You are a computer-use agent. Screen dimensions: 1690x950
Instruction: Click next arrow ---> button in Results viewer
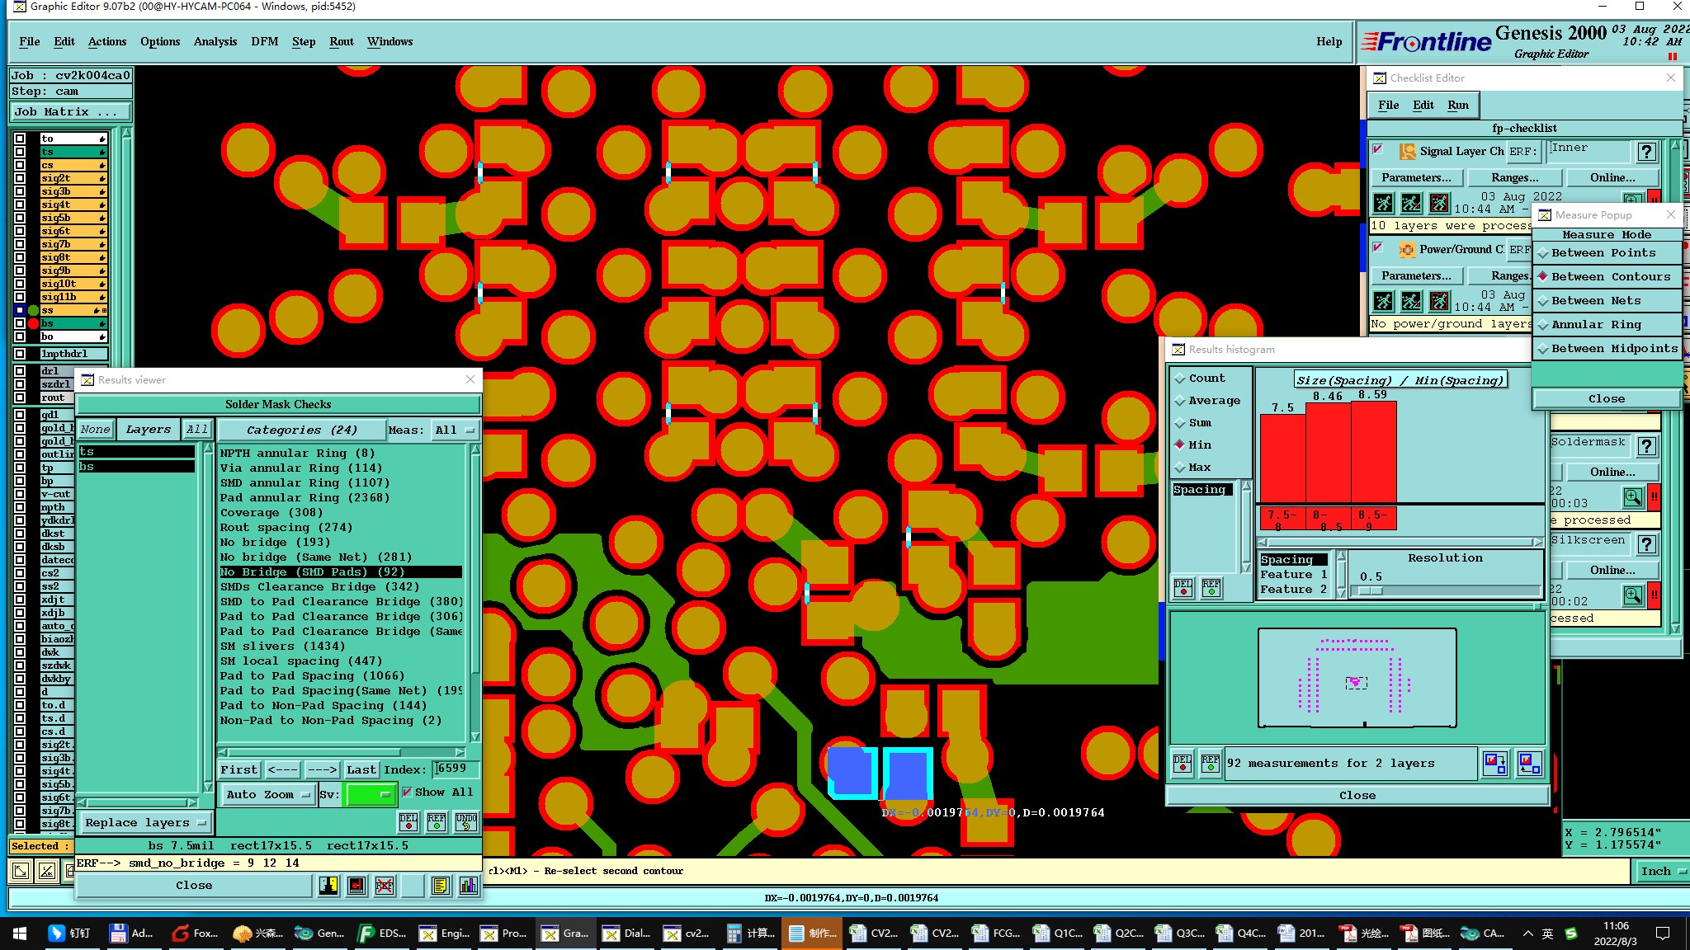(322, 769)
